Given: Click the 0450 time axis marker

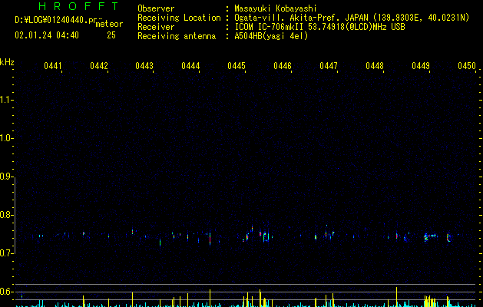Looking at the screenshot, I should click(x=467, y=66).
